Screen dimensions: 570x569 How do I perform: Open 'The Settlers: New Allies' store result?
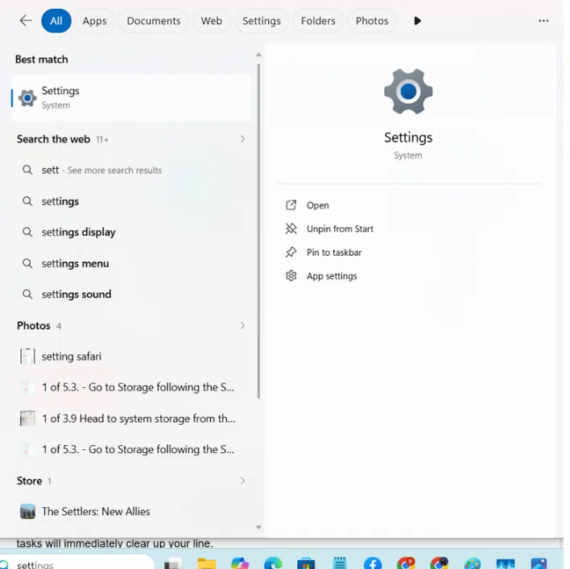click(x=131, y=512)
